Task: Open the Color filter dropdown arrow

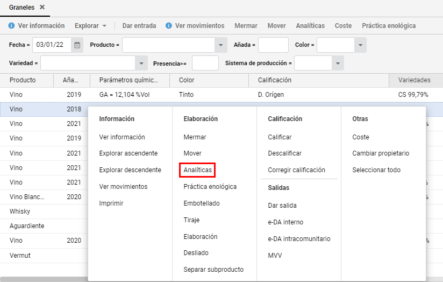Action: 360,45
